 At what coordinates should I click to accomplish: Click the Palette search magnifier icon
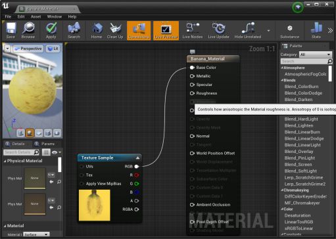pyautogui.click(x=329, y=61)
